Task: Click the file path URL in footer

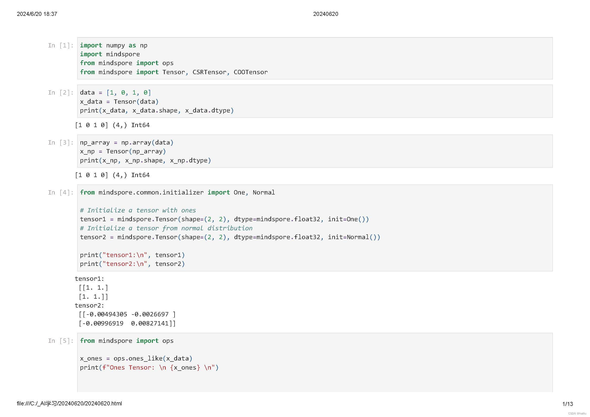Action: pos(69,403)
